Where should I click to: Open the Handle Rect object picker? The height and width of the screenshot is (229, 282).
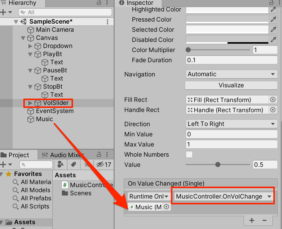(x=273, y=110)
